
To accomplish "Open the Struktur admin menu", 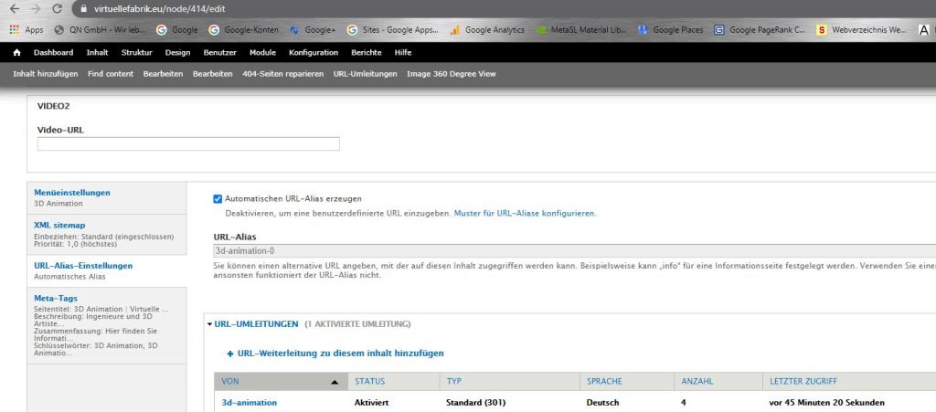I will point(137,52).
